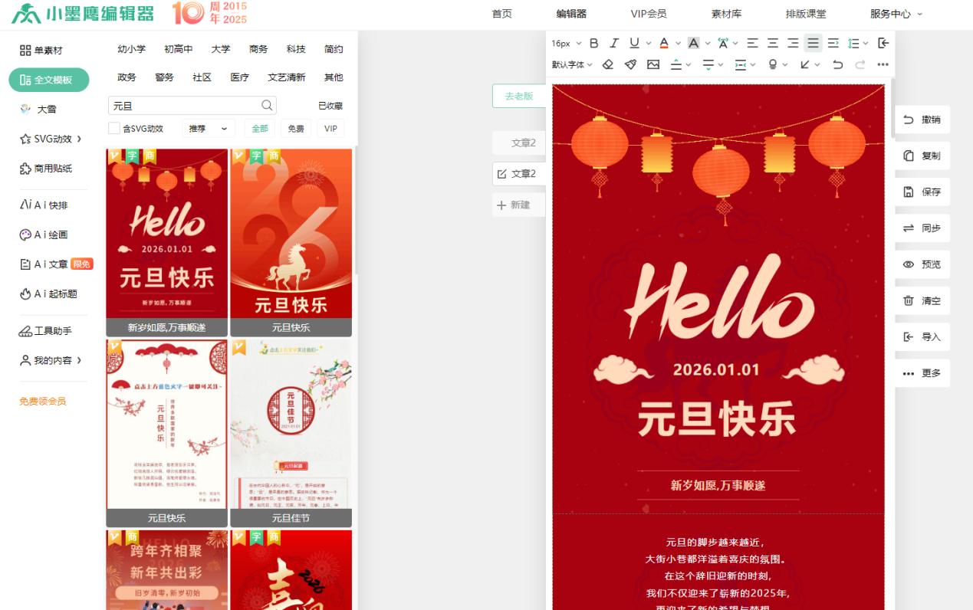This screenshot has width=973, height=610.
Task: Select the eraser clear-format tool
Action: pyautogui.click(x=608, y=64)
